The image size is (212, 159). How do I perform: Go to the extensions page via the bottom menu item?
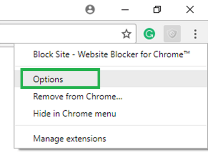[69, 138]
